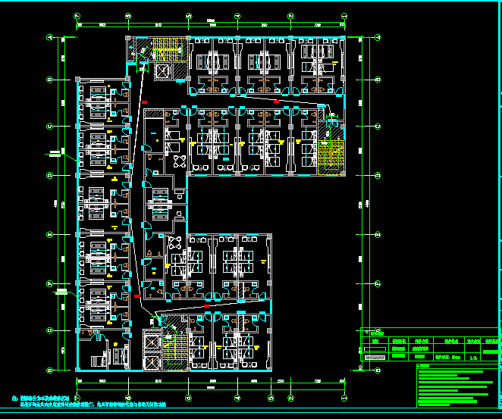Click the round table with chairs symbol
The height and width of the screenshot is (419, 502).
point(180,161)
